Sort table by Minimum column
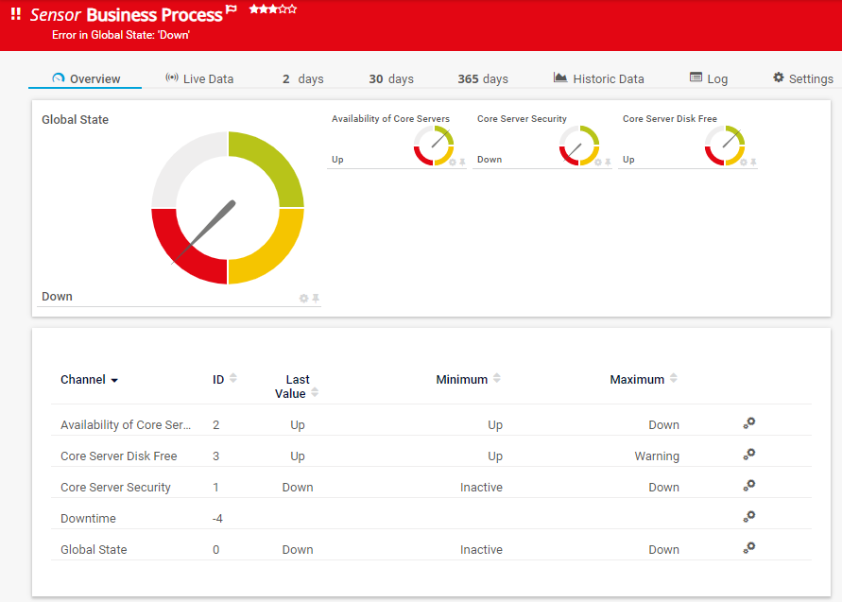Screen dimensions: 842x602 (x=469, y=379)
